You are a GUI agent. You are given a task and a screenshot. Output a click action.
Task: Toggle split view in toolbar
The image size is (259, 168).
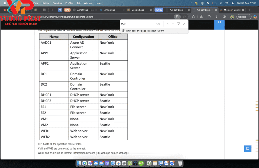(201, 17)
